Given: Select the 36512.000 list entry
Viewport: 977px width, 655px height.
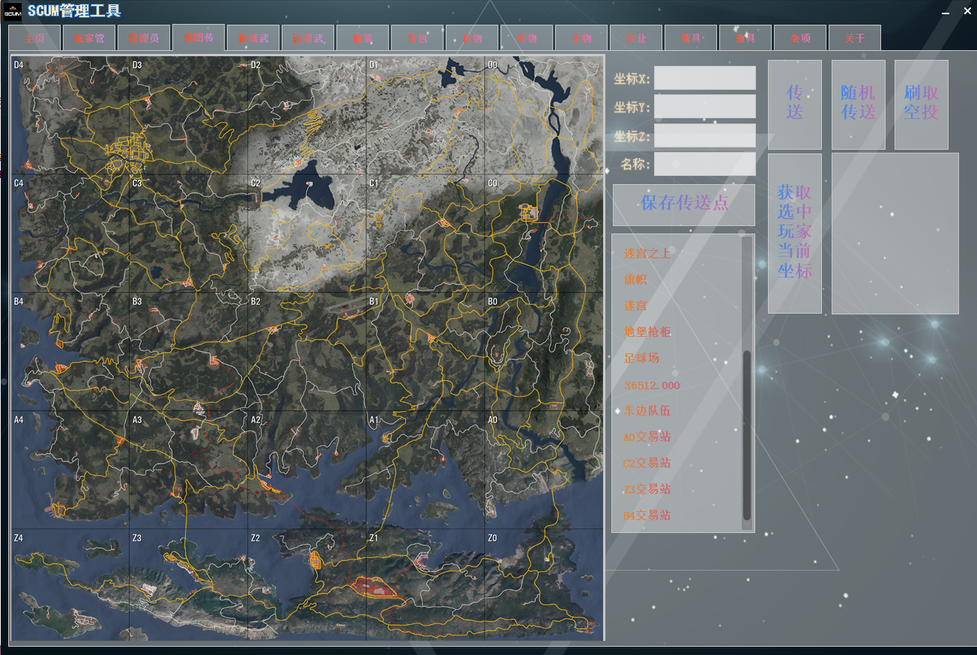Looking at the screenshot, I should pos(652,385).
